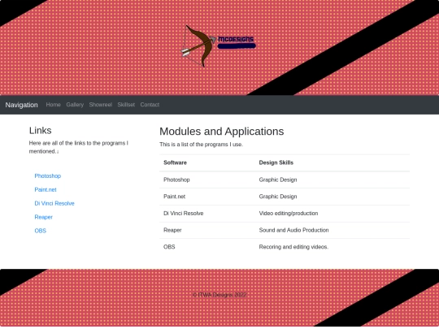Screen dimensions: 439x329
Task: Click the Sound and Audio Production cell
Action: pos(333,230)
